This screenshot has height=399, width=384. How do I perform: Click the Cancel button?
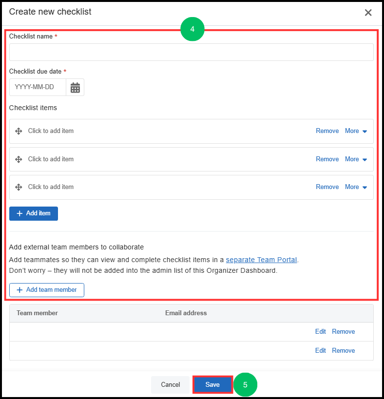170,384
